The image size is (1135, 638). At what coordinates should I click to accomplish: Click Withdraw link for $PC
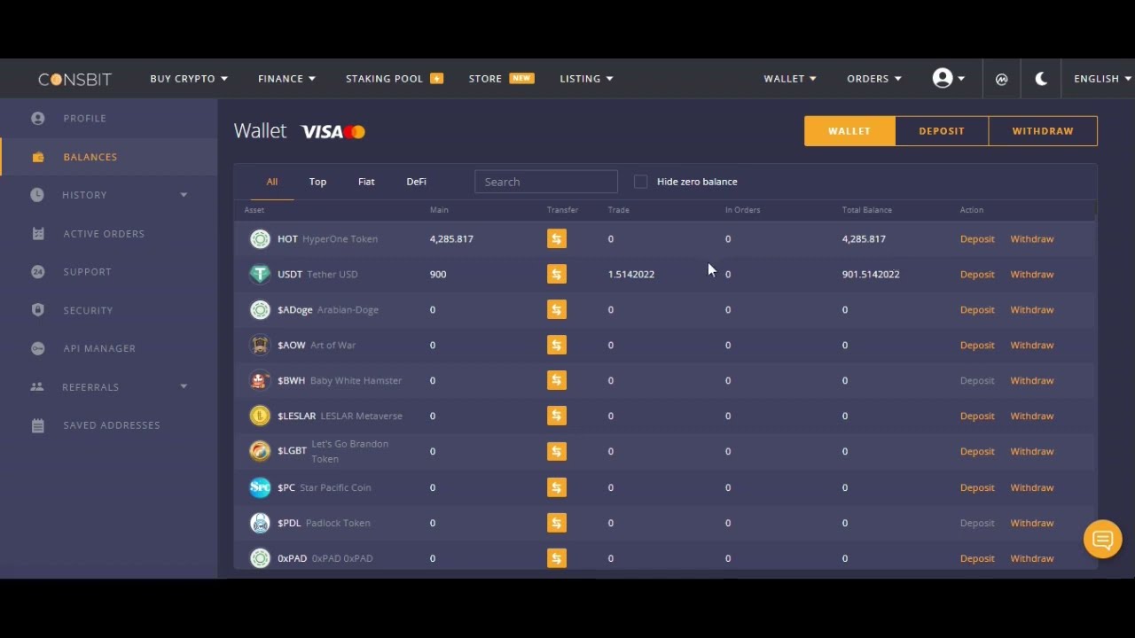point(1032,487)
